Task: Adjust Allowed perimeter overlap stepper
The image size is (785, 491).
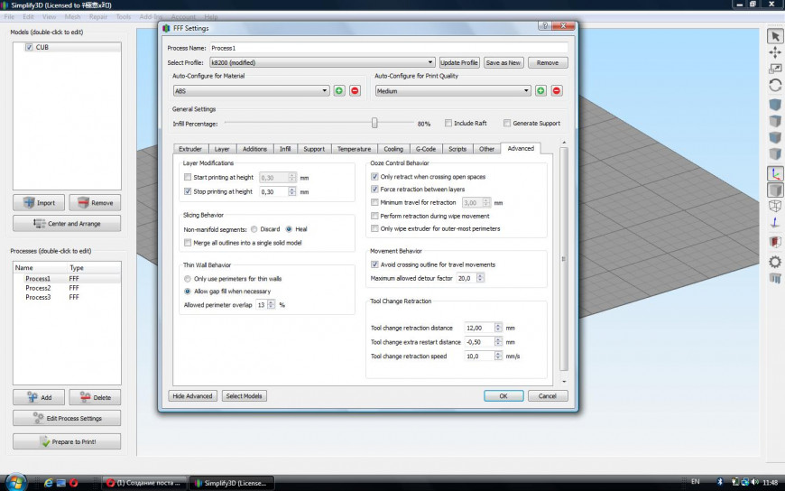Action: point(272,305)
